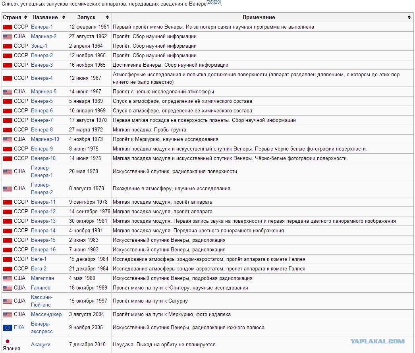Select the date 17 августа 1970

point(88,120)
